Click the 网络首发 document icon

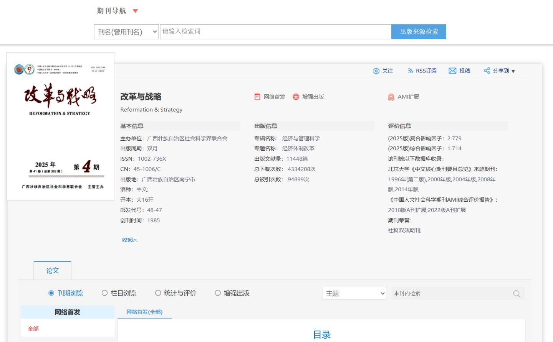(x=257, y=97)
